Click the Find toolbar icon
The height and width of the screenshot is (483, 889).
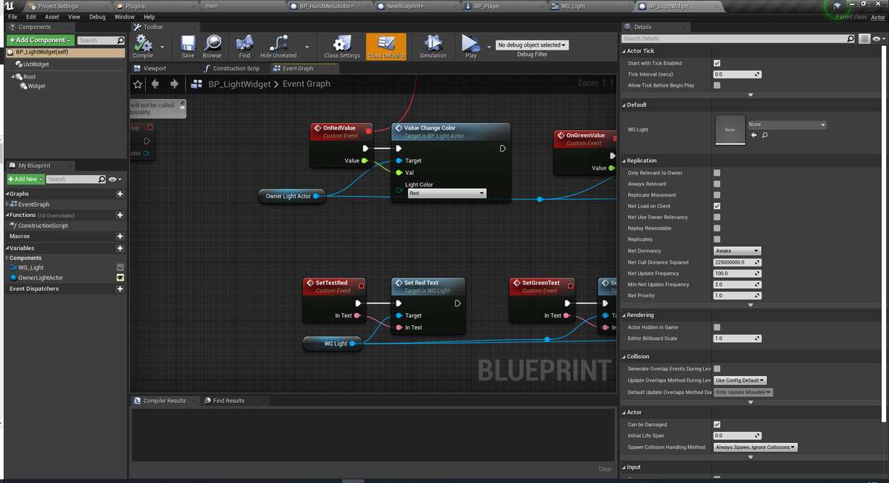pos(244,46)
